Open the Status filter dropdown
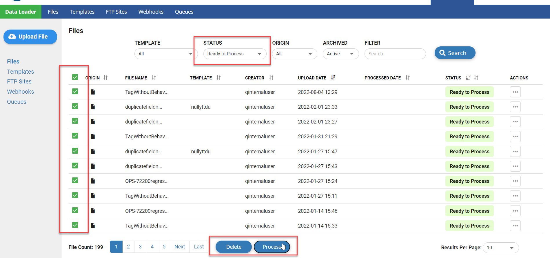Screen dimensions: 550x258 pyautogui.click(x=234, y=54)
